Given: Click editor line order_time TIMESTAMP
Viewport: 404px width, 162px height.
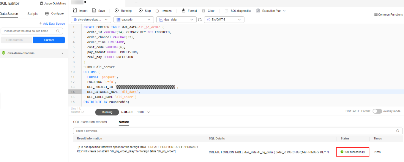Looking at the screenshot, I should point(106,42).
